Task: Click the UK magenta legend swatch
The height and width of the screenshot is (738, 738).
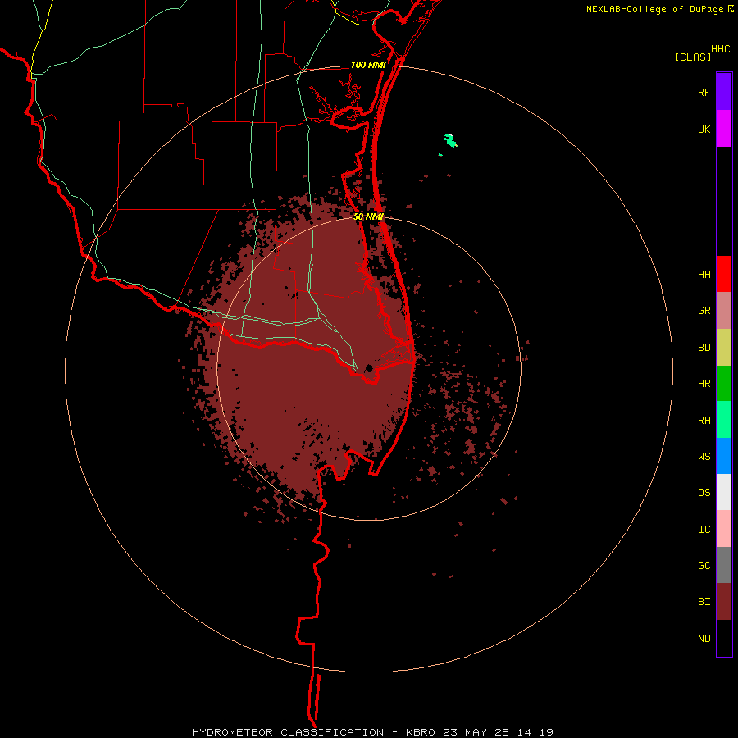Action: tap(724, 129)
